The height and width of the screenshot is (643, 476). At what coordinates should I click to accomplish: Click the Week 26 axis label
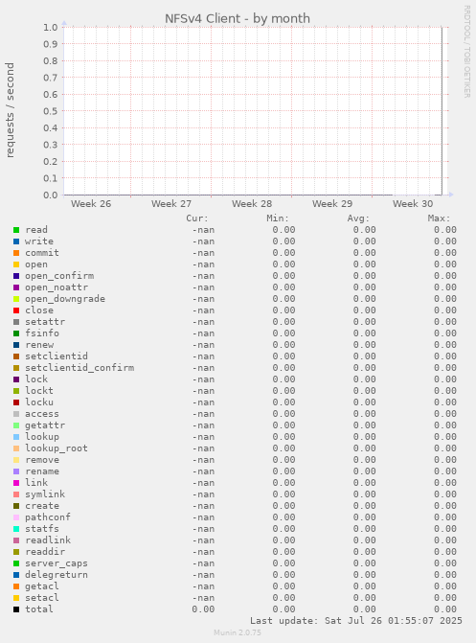(91, 204)
